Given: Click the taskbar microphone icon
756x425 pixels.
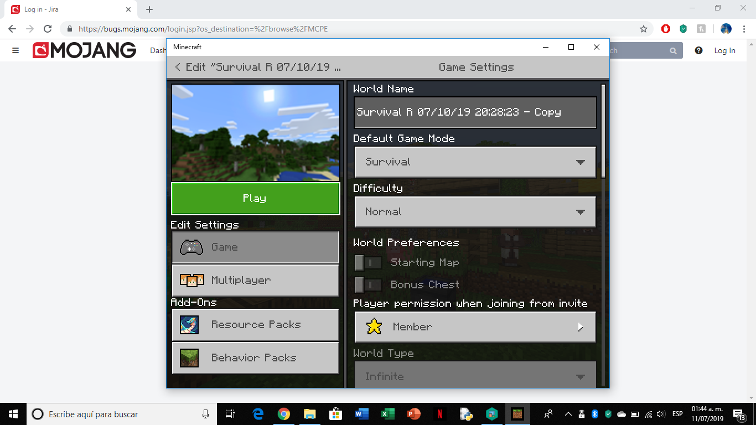Looking at the screenshot, I should tap(205, 414).
